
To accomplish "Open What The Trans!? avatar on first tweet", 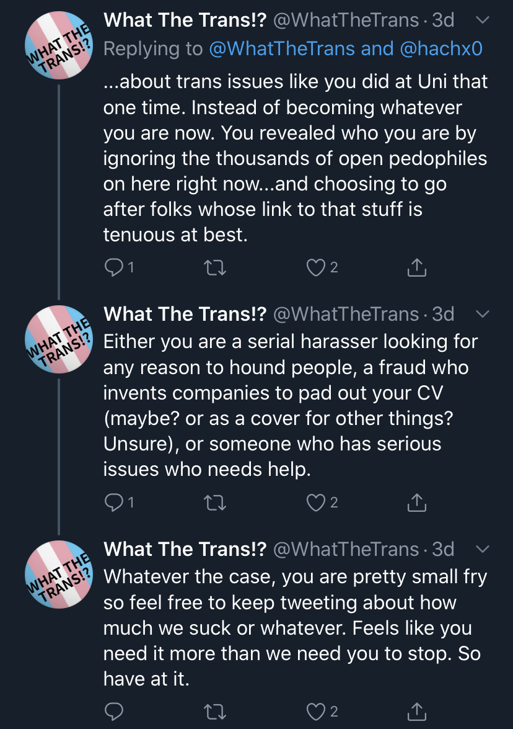I will pos(59,45).
